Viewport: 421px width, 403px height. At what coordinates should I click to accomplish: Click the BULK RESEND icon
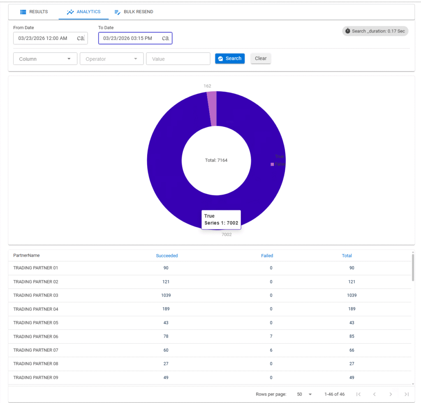tap(118, 12)
